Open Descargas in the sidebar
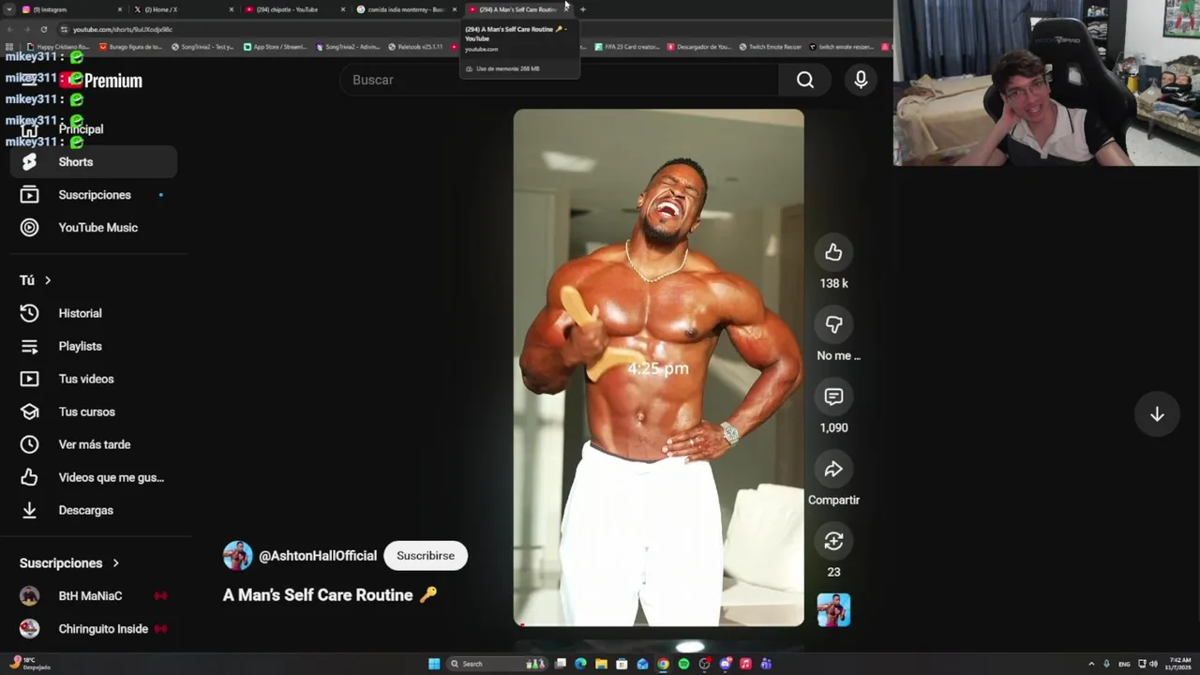This screenshot has height=675, width=1200. (x=94, y=510)
